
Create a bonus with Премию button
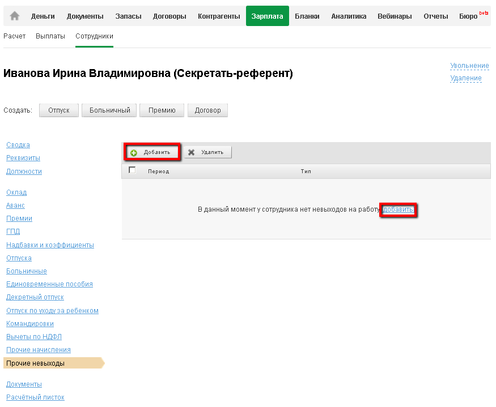pyautogui.click(x=162, y=110)
